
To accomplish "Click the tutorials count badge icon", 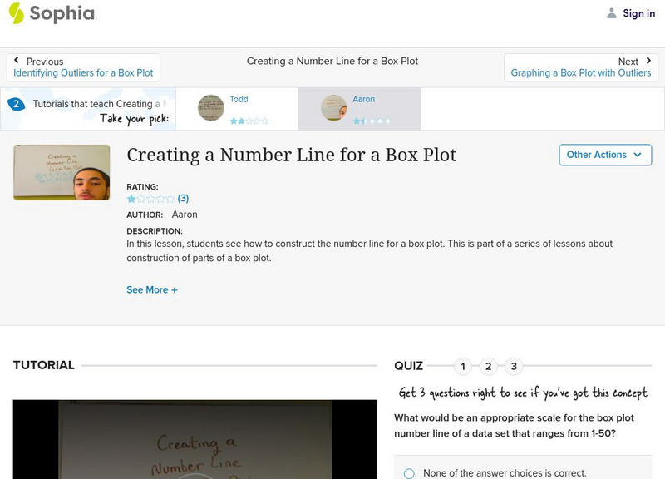I will pyautogui.click(x=16, y=104).
